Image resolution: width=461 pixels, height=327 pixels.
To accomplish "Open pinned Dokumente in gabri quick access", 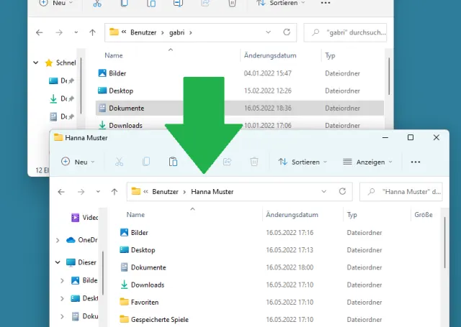I will [61, 116].
